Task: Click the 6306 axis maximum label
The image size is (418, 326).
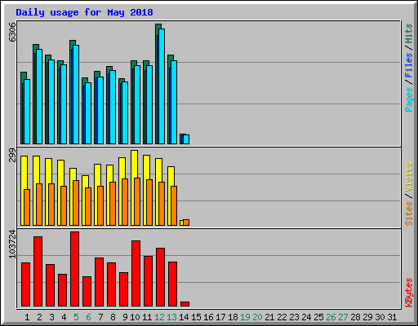Action: point(12,33)
